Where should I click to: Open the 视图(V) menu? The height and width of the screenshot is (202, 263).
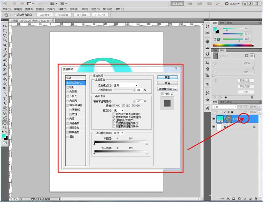point(95,9)
